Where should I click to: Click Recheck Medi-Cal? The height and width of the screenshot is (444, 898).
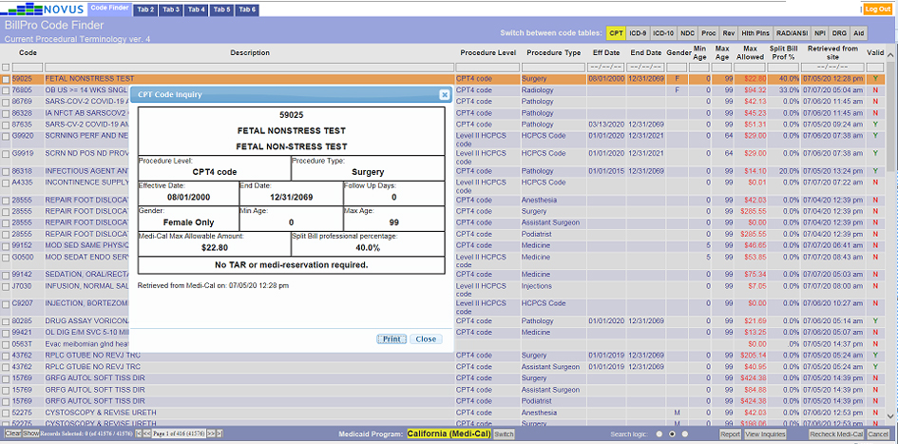[x=836, y=434]
